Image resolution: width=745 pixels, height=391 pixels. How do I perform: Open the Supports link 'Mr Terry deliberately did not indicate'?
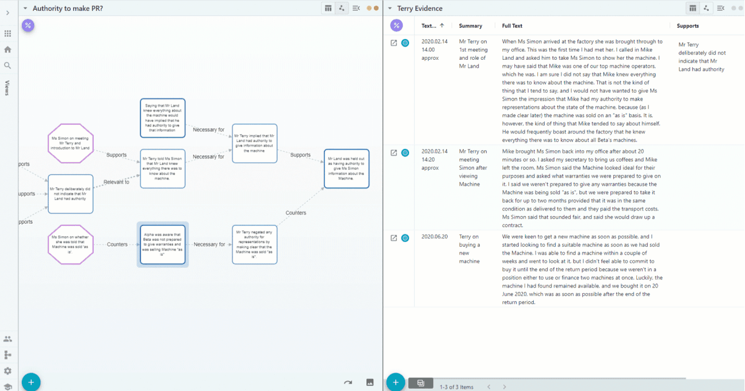702,57
